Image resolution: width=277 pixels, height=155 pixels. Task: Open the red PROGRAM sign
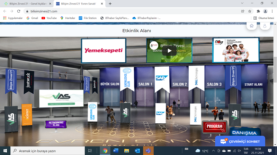click(x=214, y=126)
